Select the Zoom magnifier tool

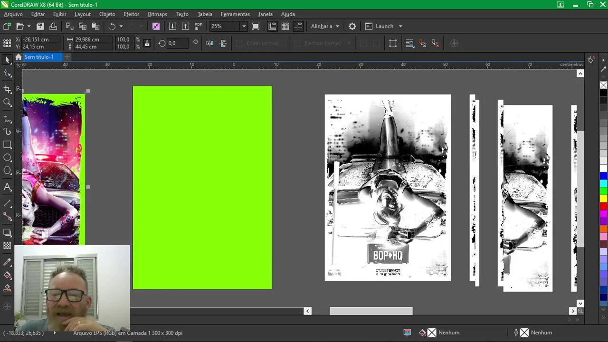tap(7, 102)
